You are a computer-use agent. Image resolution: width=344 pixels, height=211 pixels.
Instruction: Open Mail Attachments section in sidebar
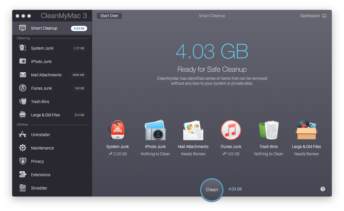(x=52, y=75)
